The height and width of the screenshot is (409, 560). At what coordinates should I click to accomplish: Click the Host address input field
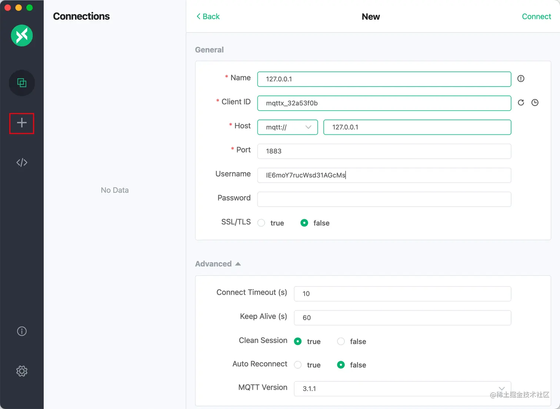(417, 127)
